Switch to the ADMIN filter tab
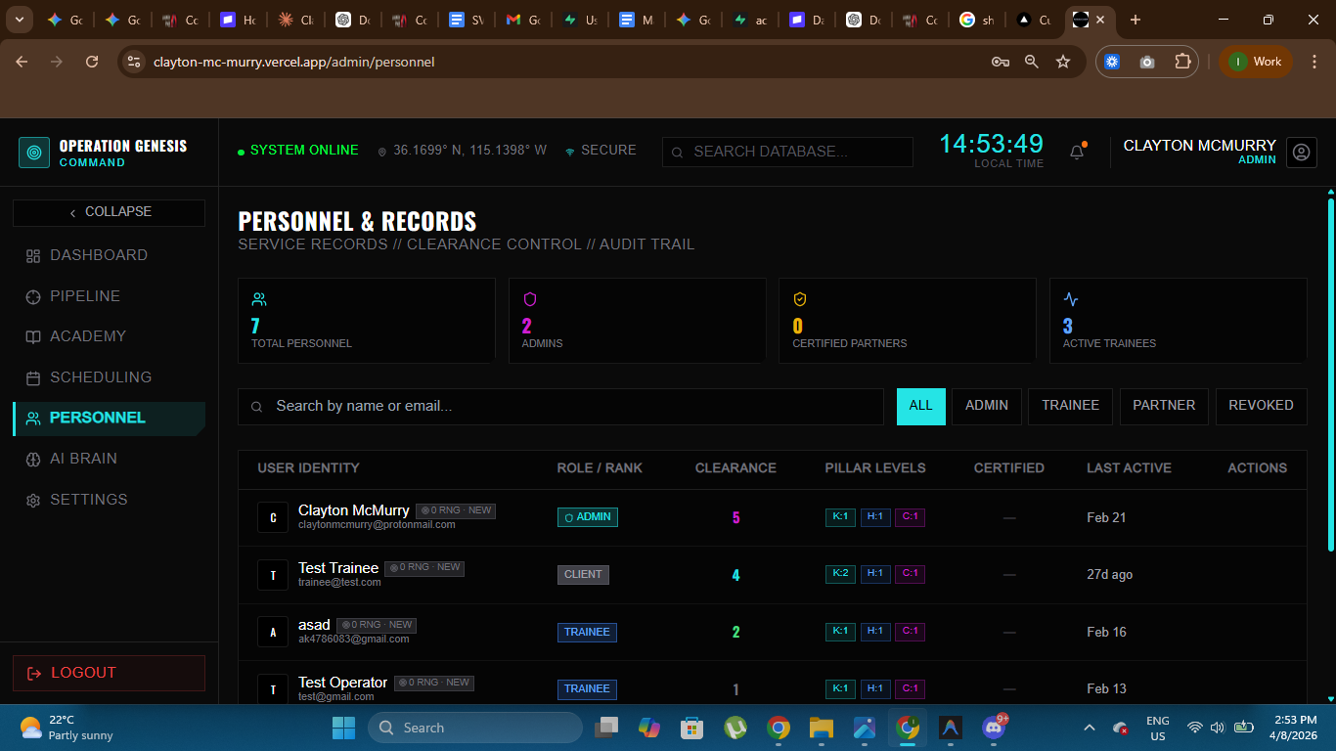 tap(986, 406)
